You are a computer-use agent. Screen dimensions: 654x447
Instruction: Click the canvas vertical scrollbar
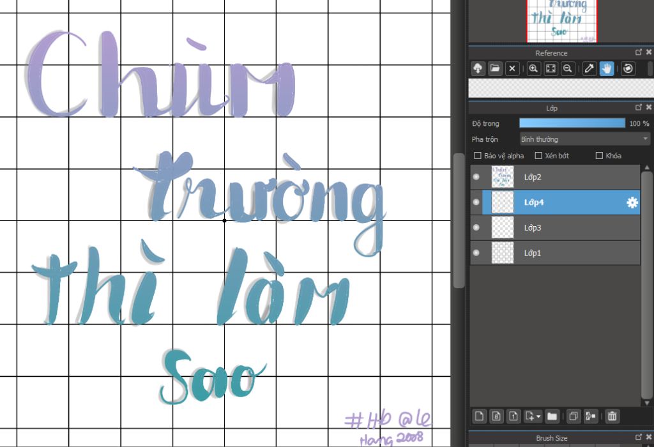pos(459,221)
